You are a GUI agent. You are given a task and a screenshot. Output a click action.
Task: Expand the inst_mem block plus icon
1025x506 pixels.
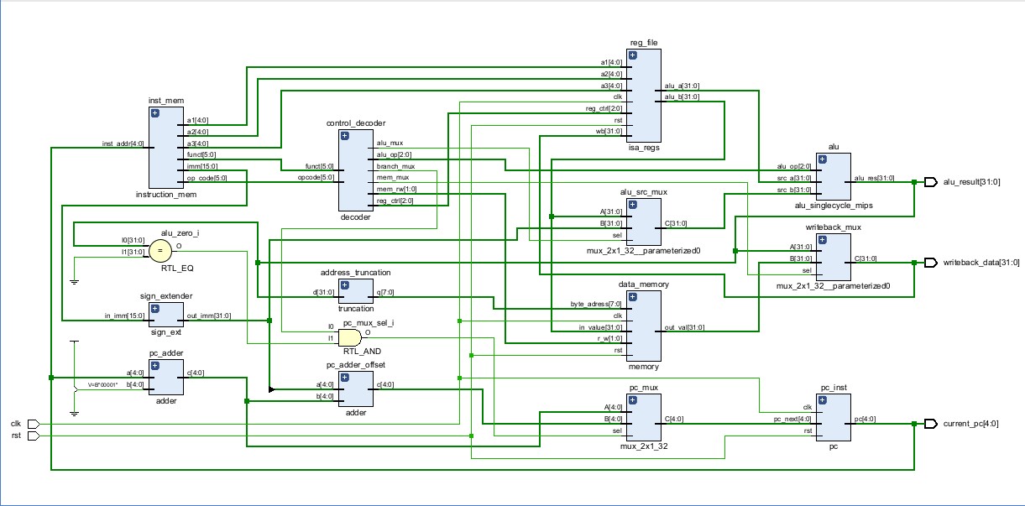154,113
